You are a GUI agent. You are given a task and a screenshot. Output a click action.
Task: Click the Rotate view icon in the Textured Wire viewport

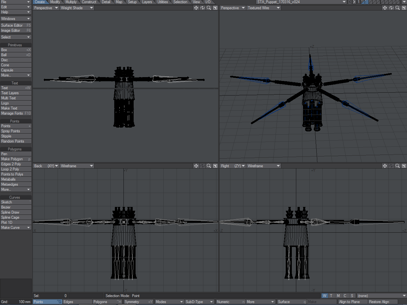coord(391,8)
